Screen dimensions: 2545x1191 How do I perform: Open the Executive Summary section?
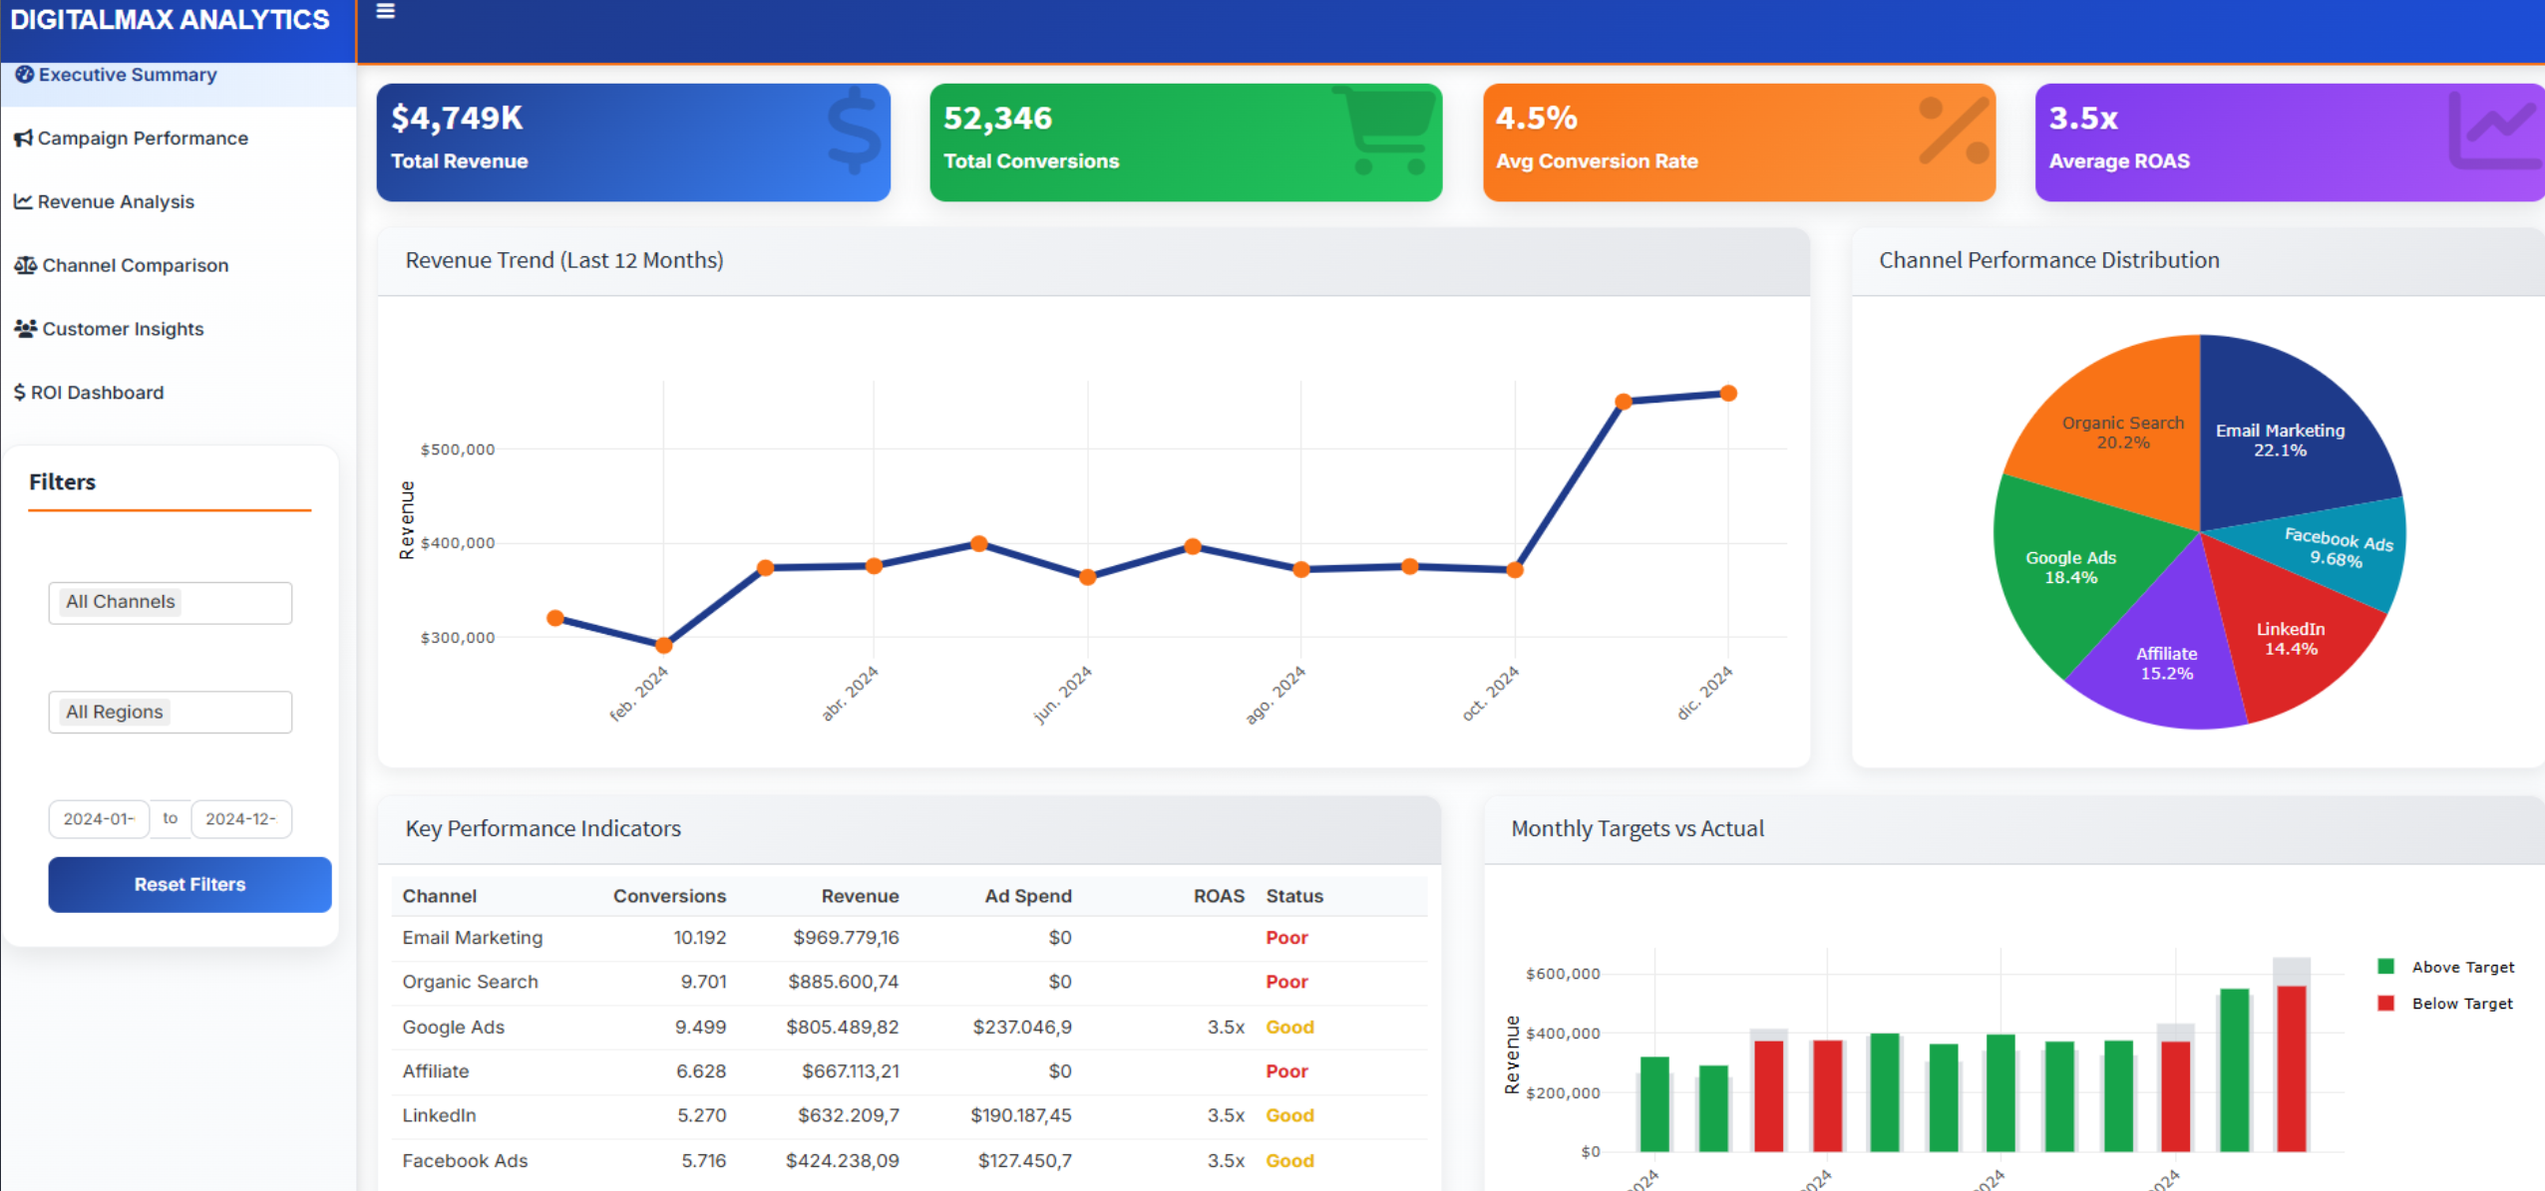tap(128, 74)
